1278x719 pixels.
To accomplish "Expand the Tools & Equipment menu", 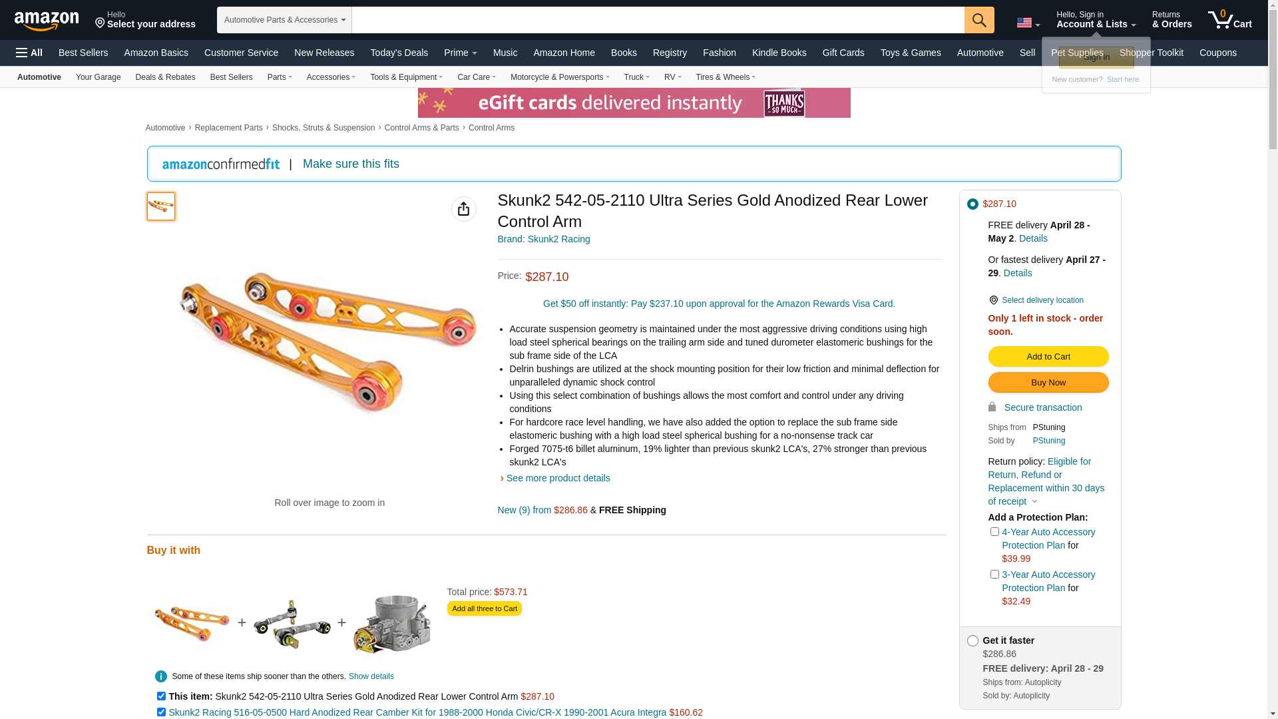I will pyautogui.click(x=406, y=77).
